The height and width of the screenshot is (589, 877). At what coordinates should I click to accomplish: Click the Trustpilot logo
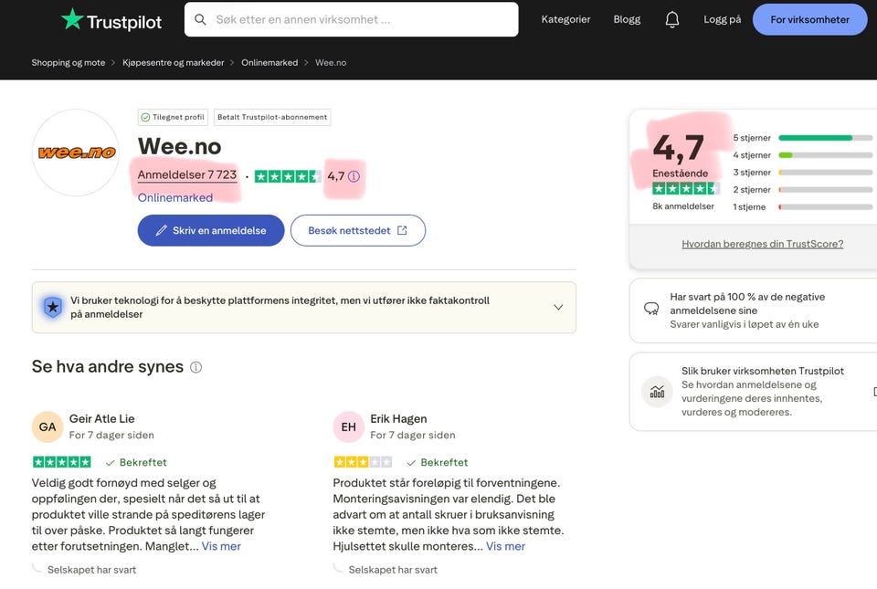coord(111,20)
